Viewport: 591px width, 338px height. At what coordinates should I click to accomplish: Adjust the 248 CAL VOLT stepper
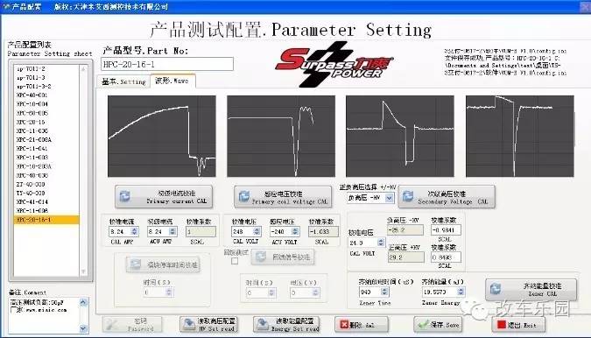click(257, 231)
